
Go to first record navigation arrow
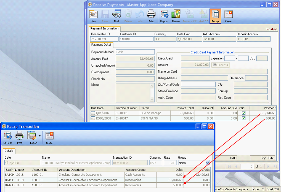click(x=229, y=166)
